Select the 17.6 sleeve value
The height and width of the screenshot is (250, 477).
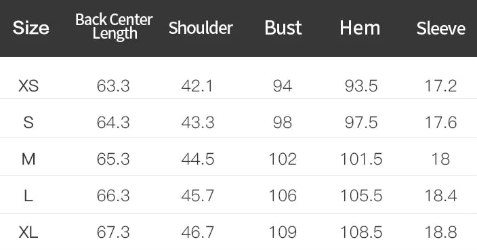[440, 122]
